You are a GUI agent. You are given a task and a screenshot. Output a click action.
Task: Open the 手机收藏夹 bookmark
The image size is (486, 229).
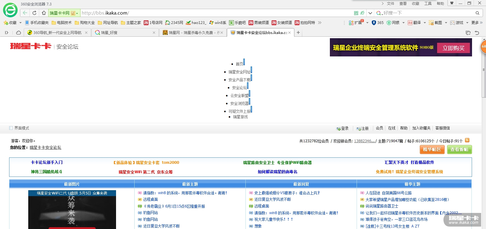click(37, 22)
